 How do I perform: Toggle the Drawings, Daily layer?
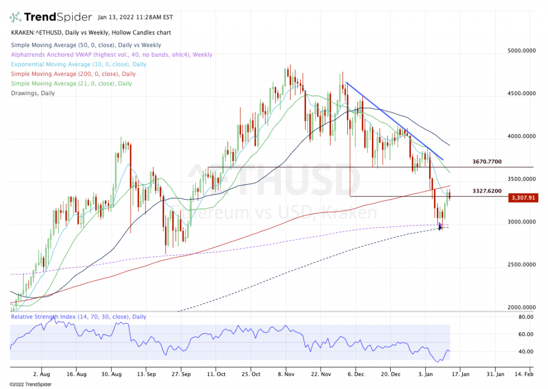[32, 93]
